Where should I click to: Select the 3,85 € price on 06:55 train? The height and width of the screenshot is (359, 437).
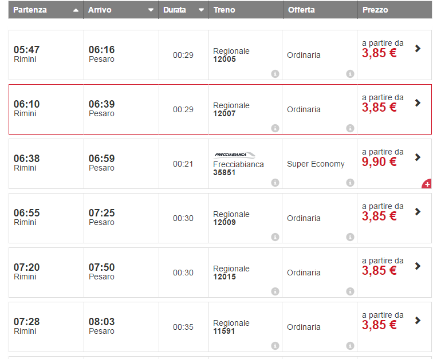(x=379, y=216)
